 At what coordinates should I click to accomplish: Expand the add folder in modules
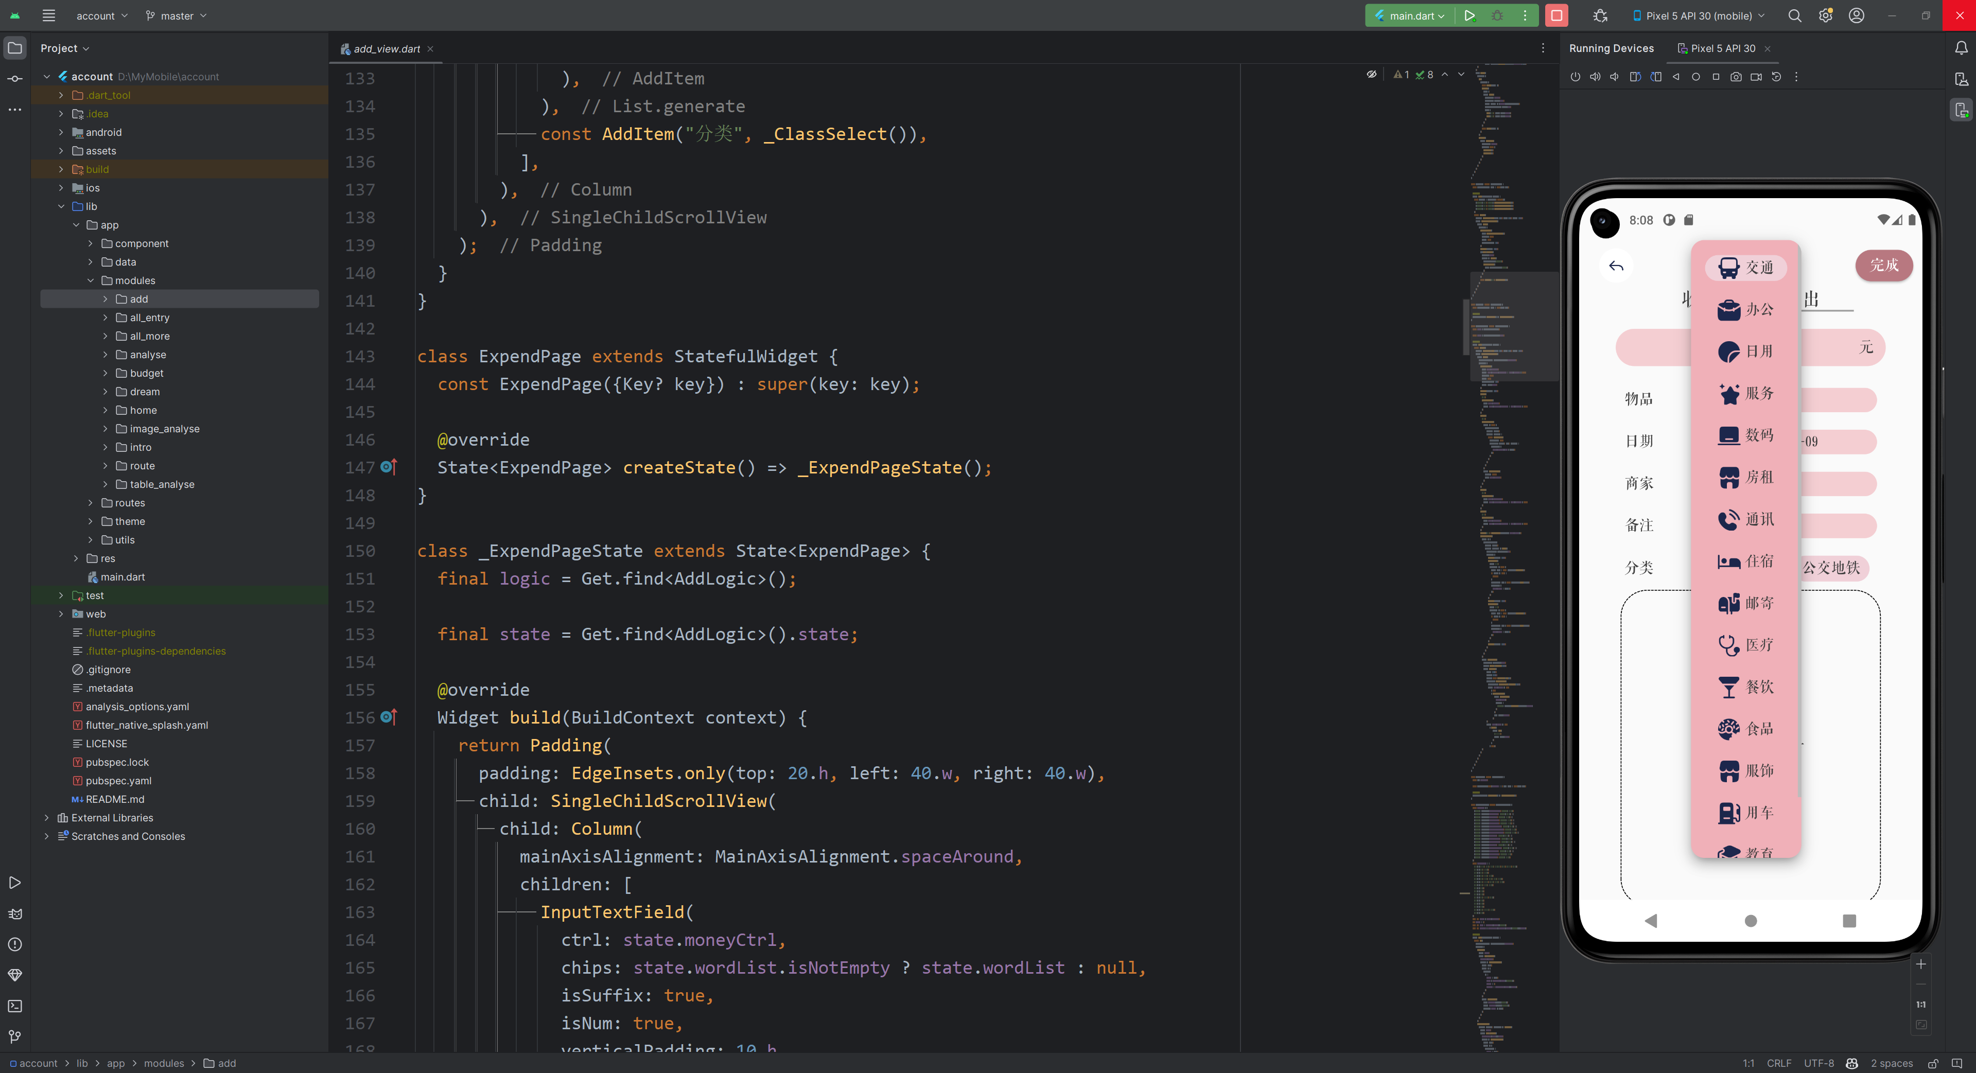coord(105,299)
